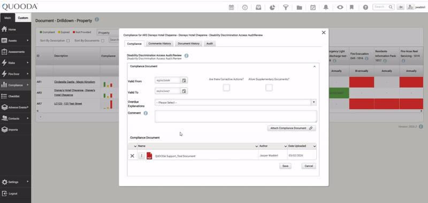Open Cinderella Castle - Magic Kingdom link

[x=74, y=82]
